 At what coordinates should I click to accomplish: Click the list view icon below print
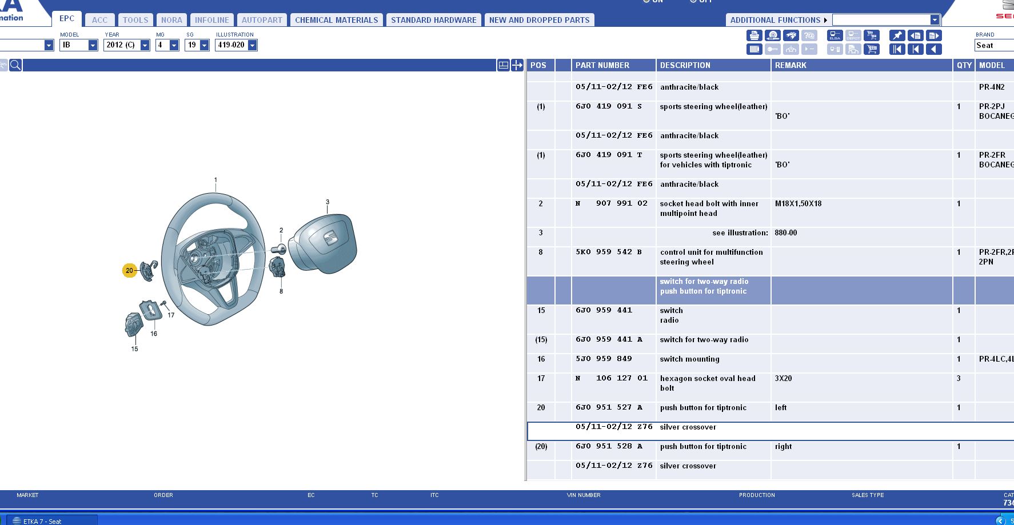point(754,49)
